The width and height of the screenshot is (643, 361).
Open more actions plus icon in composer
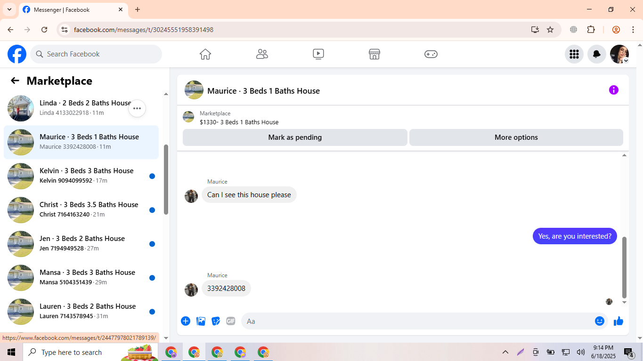(186, 321)
